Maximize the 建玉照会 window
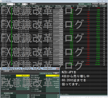This screenshot has height=98, width=108. pos(102,1)
